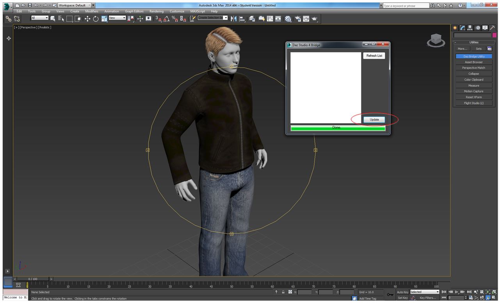The height and width of the screenshot is (303, 500).
Task: Click the Go to Start playback button
Action: pos(444,292)
